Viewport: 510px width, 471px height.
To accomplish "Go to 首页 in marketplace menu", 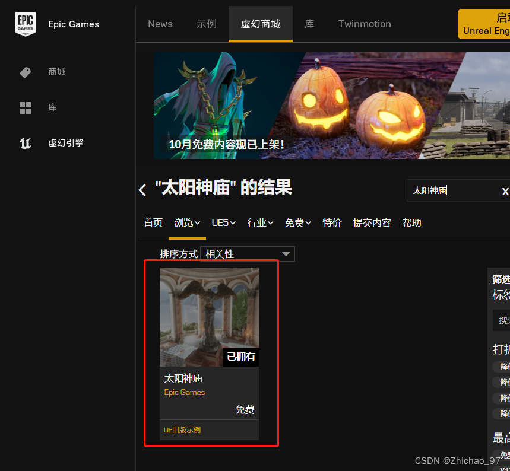I will 153,222.
